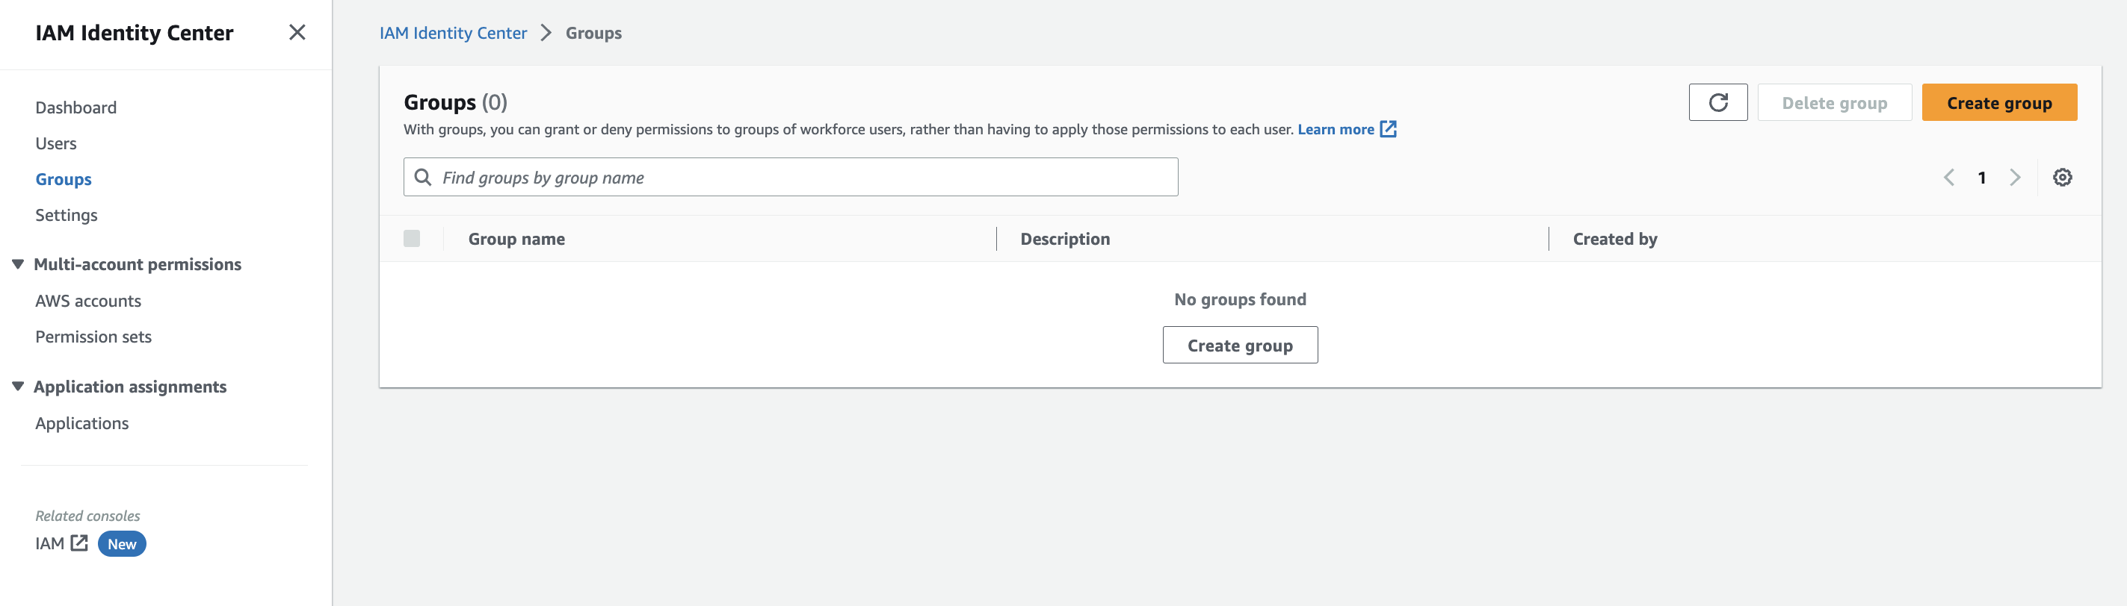Open Permission sets page
Image resolution: width=2127 pixels, height=606 pixels.
point(93,337)
